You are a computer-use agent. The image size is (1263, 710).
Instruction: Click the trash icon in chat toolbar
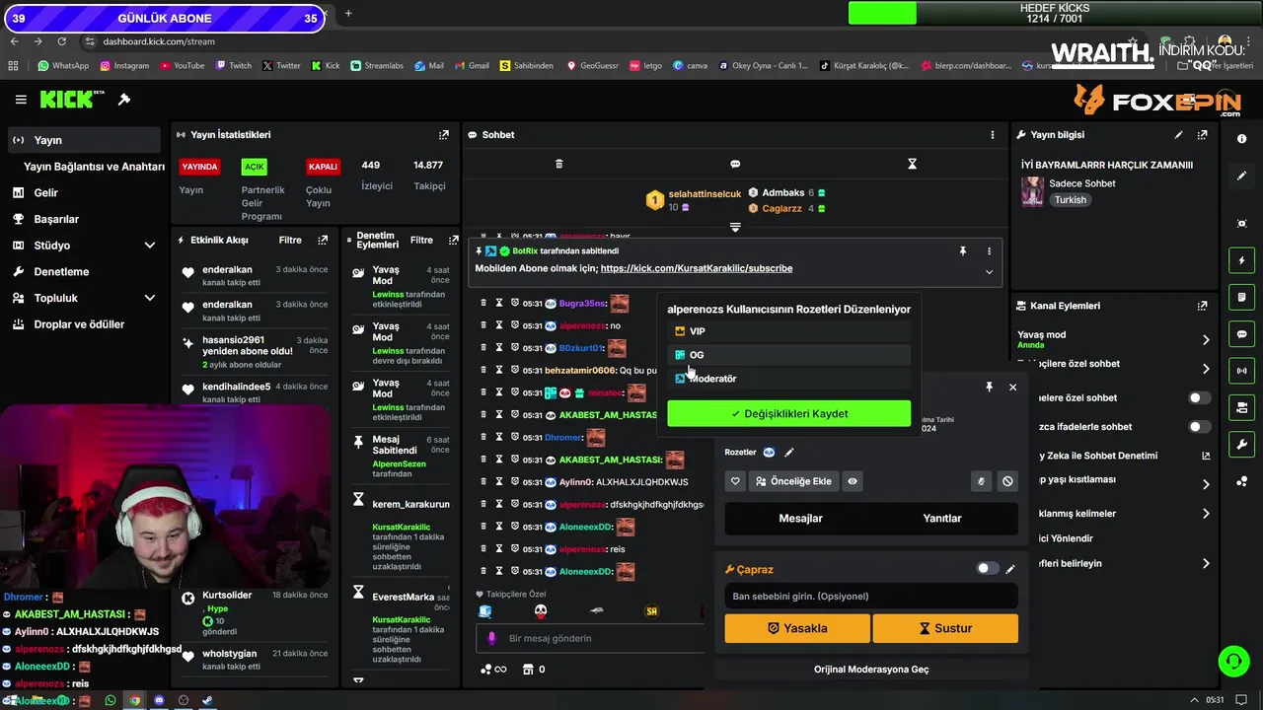tap(558, 164)
